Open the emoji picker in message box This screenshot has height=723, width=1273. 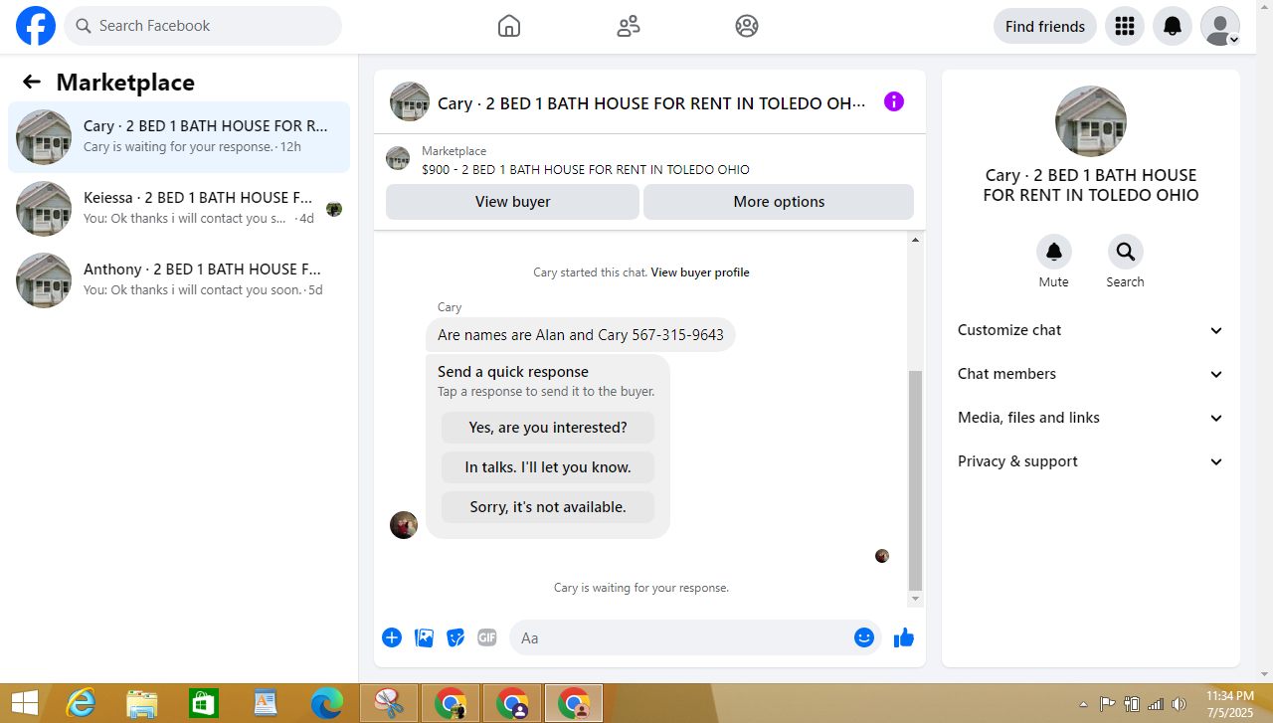pos(864,637)
